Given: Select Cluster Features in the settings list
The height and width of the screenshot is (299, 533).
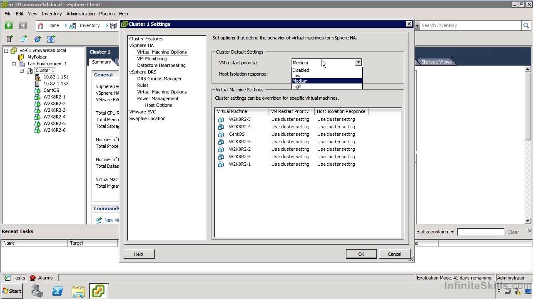Looking at the screenshot, I should pyautogui.click(x=146, y=39).
